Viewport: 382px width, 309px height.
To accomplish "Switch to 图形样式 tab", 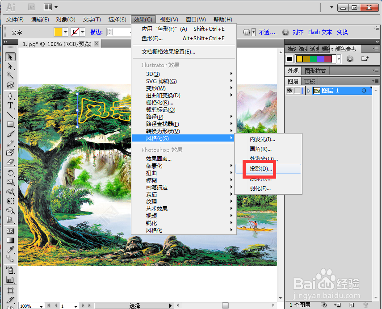I will point(315,71).
